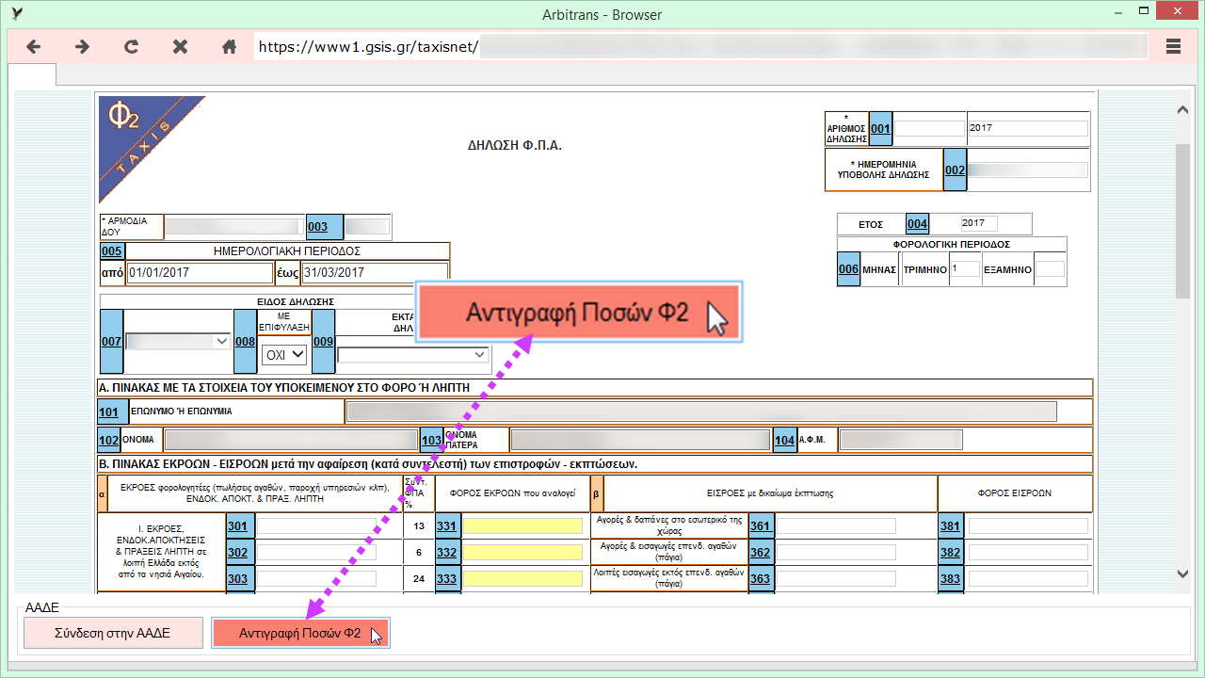Click the field code 302 link

coord(238,553)
